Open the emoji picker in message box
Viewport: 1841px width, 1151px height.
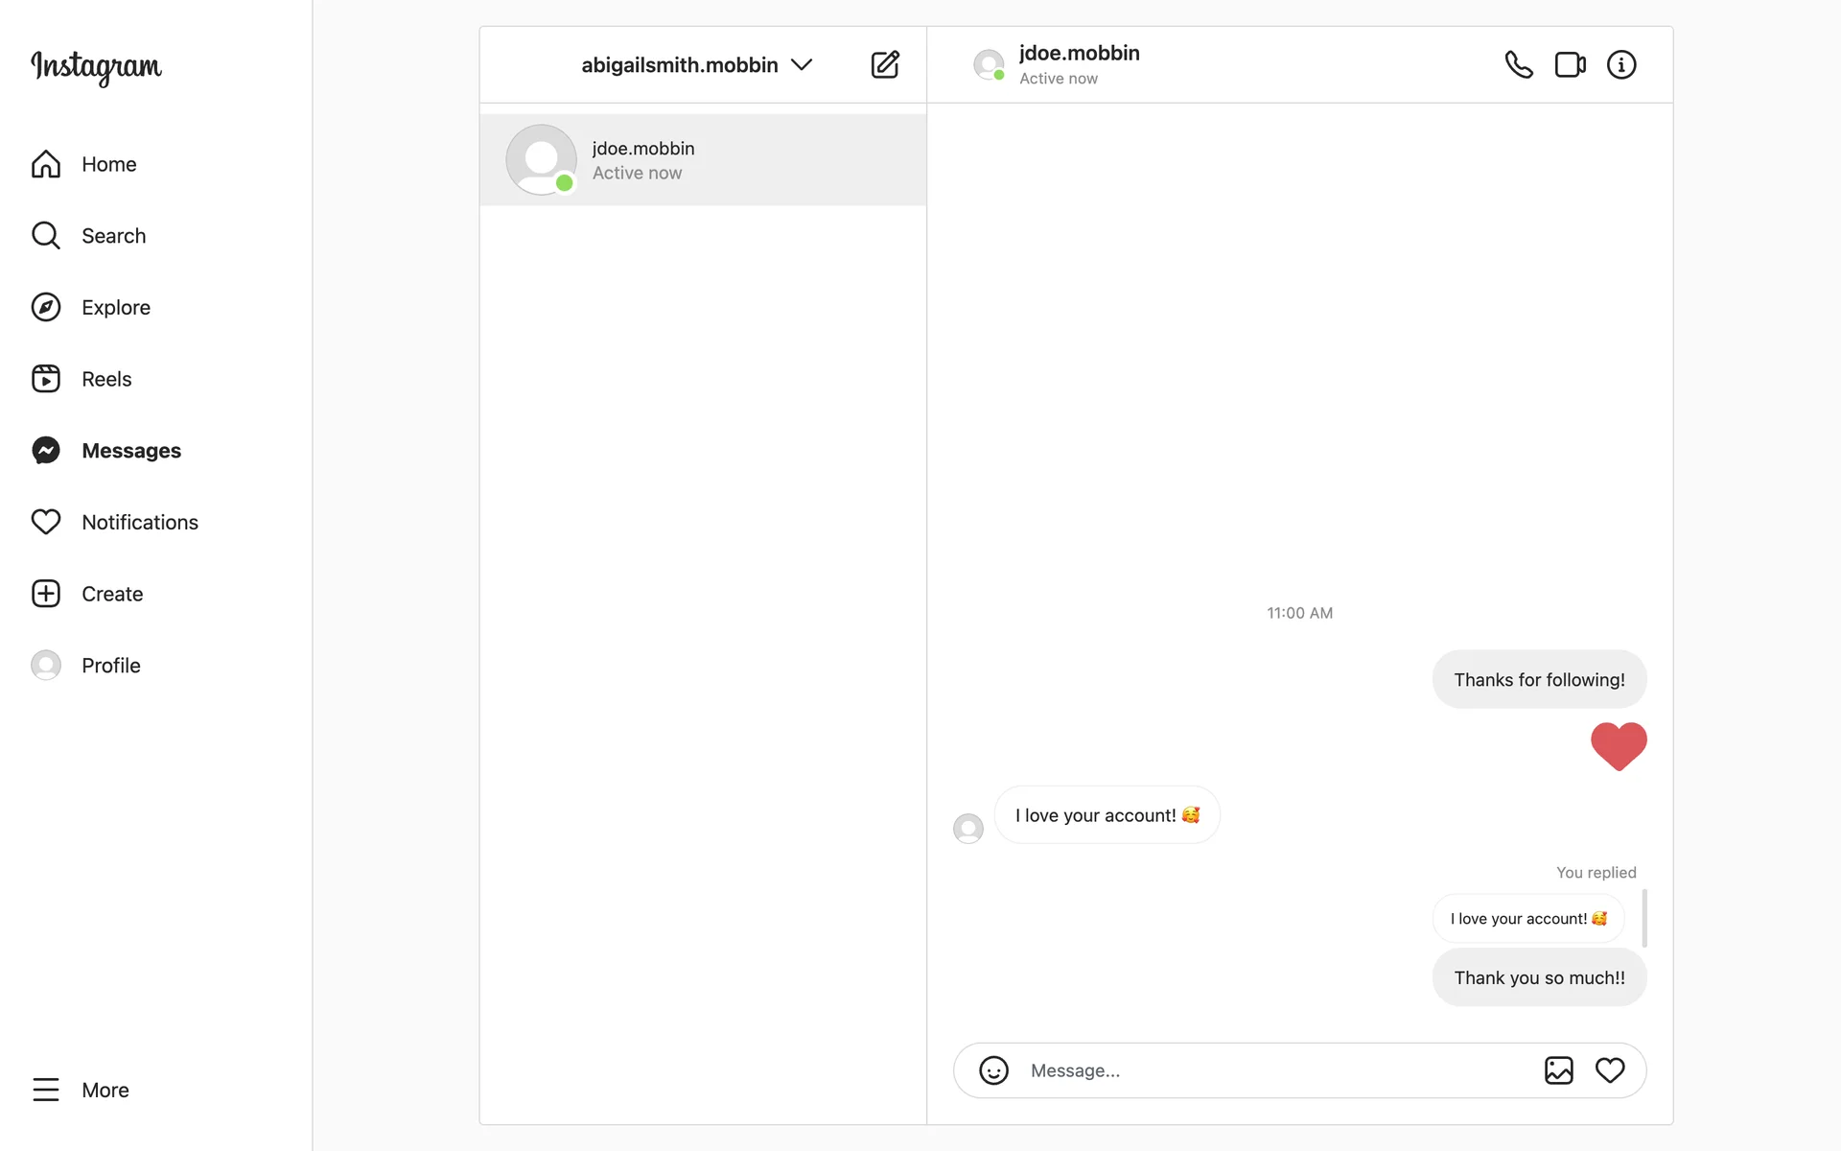(993, 1070)
